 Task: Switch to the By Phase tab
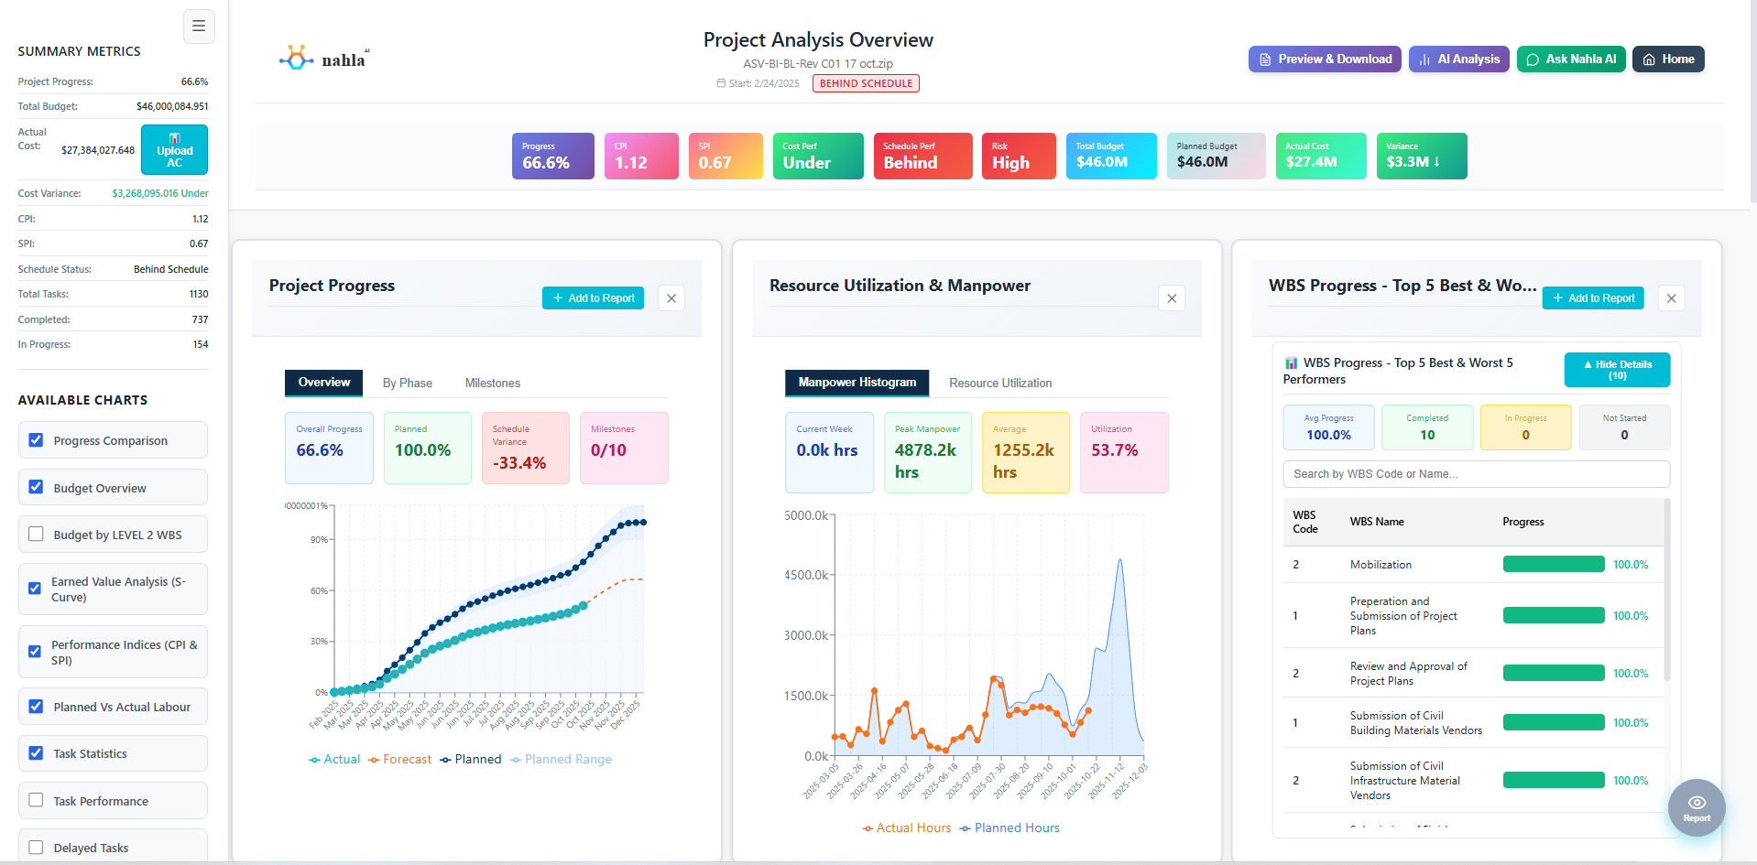pyautogui.click(x=407, y=383)
